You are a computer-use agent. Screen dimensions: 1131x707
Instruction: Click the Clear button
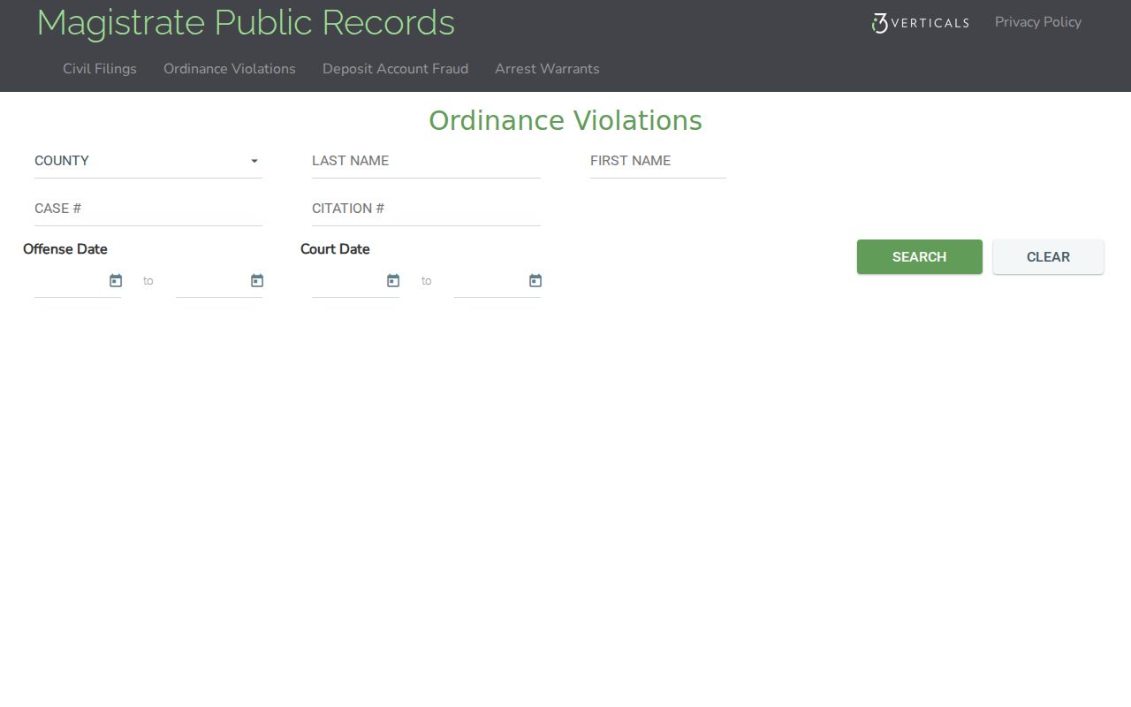[1048, 256]
